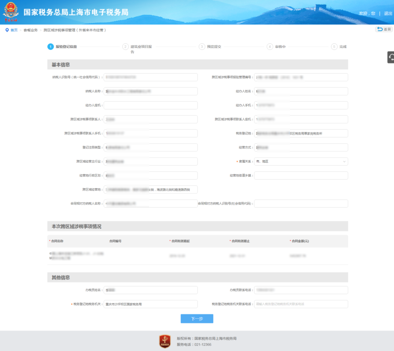The image size is (394, 351).
Task: Click the location pin icon beside 首页
Action: (x=7, y=30)
